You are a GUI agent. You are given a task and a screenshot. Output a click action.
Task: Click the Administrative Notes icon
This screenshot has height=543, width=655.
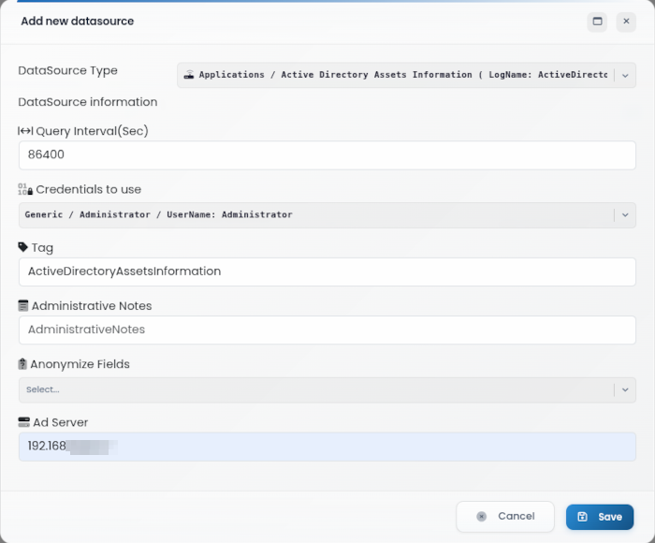coord(23,305)
